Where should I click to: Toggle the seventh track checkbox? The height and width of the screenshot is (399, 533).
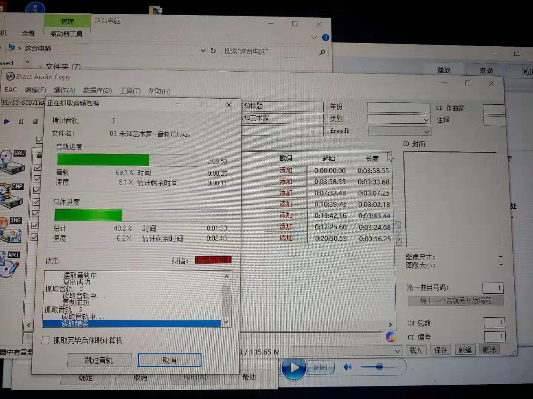pos(34,238)
